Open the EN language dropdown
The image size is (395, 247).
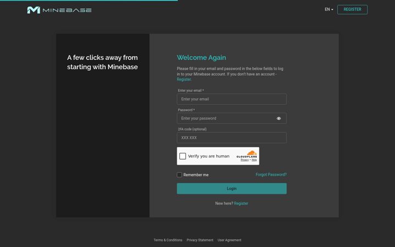(x=329, y=9)
